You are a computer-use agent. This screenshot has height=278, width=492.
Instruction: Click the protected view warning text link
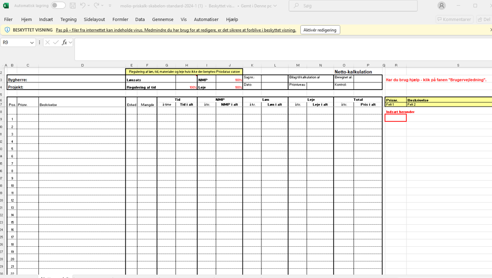176,30
